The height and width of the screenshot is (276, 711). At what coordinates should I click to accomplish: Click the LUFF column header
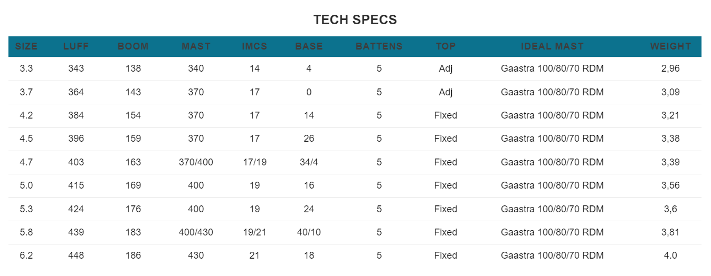click(76, 46)
